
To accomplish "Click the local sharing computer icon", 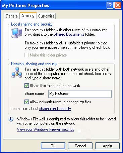I will [x=17, y=33].
